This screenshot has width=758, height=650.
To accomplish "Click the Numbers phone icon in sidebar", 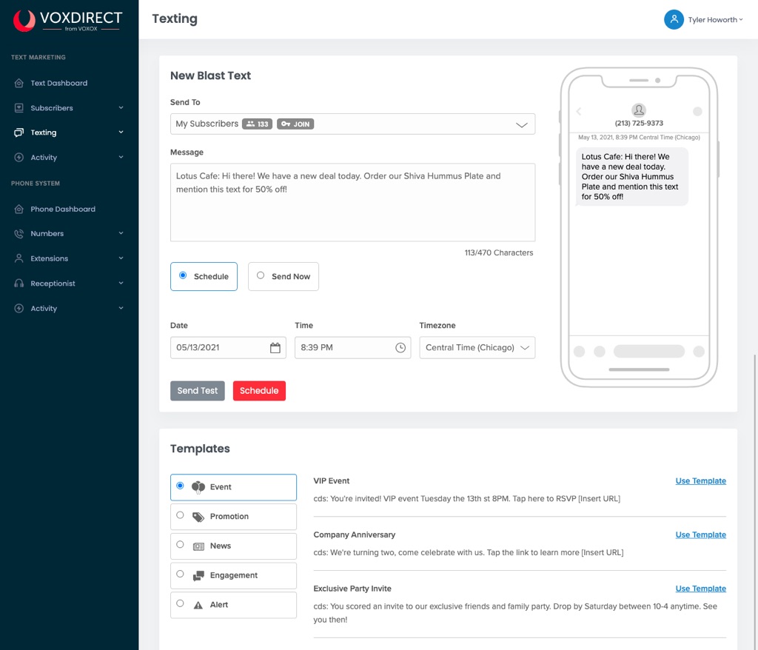I will pos(19,234).
